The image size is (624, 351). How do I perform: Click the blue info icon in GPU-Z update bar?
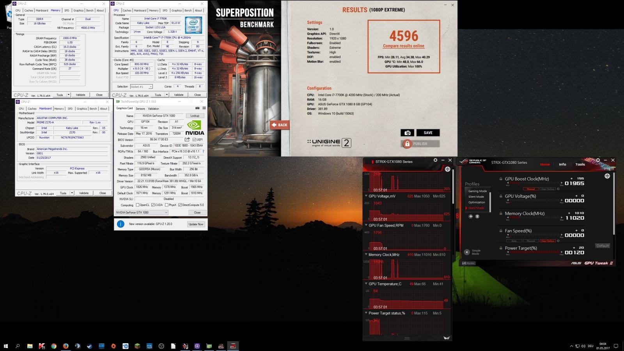121,224
